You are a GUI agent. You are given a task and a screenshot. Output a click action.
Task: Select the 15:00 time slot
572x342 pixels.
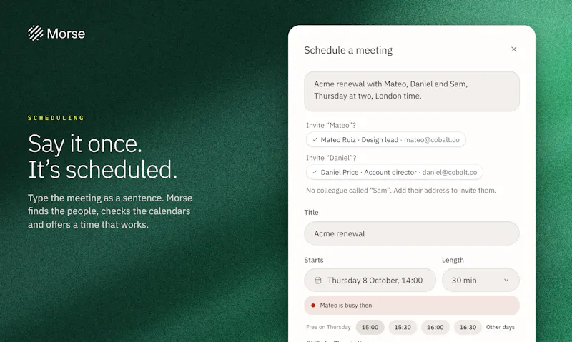click(370, 327)
